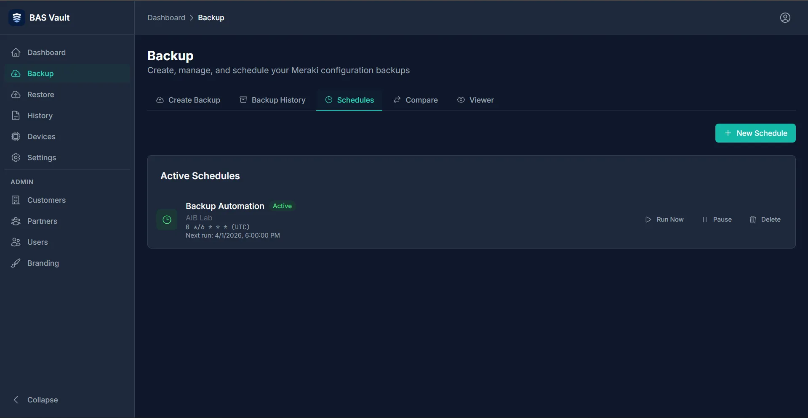Collapse the sidebar via Collapse label
Screen dimensions: 808x418
tap(43, 400)
